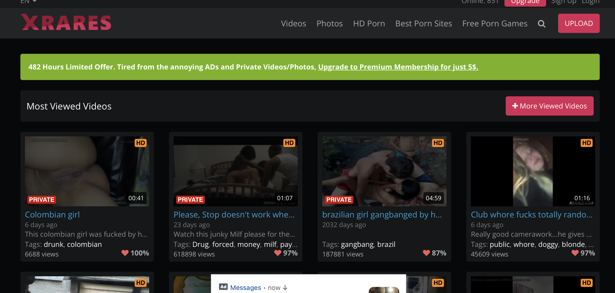Click the XRARES site logo
Viewport: 615px width, 293px height.
pyautogui.click(x=66, y=22)
